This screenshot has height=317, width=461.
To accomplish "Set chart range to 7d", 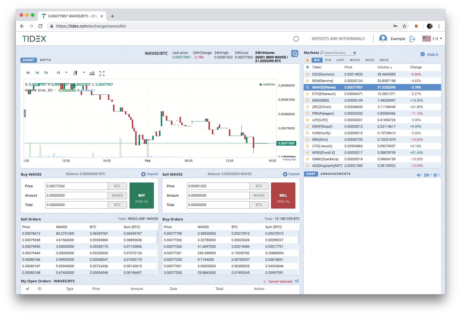I will 46,73.
